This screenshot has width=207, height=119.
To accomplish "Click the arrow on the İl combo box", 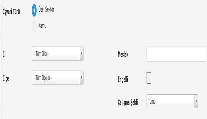I will point(81,53).
